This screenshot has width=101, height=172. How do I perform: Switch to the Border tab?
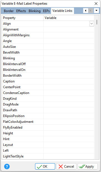(9, 11)
